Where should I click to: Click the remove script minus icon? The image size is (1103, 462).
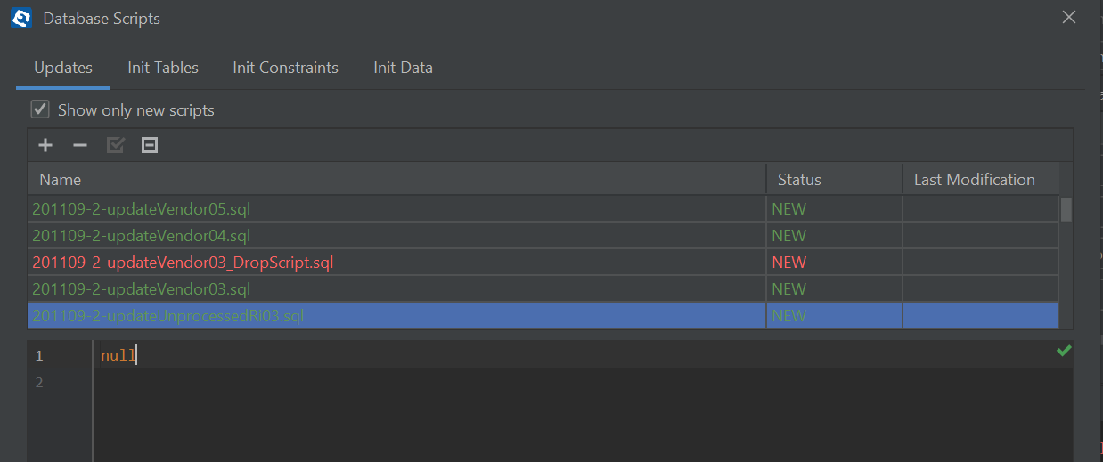point(80,145)
